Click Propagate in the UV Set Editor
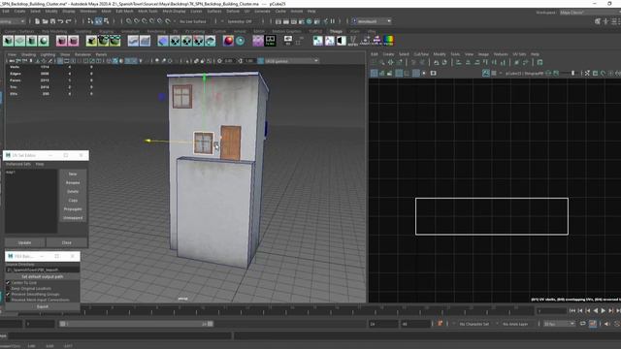This screenshot has height=349, width=621. click(x=73, y=209)
